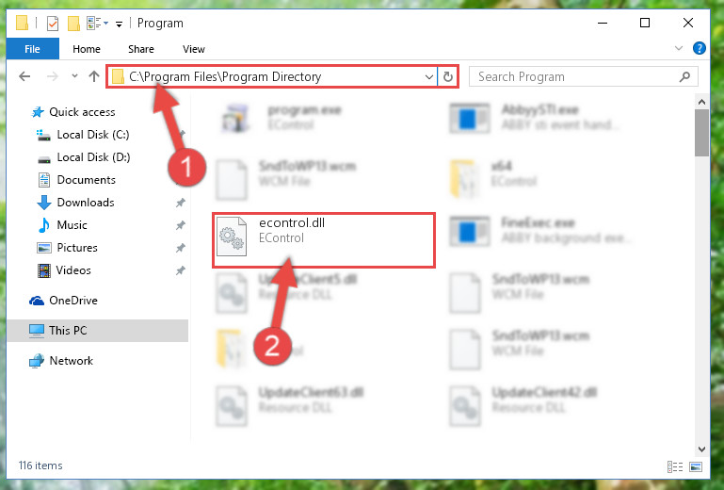
Task: Switch to the View tab
Action: click(193, 49)
